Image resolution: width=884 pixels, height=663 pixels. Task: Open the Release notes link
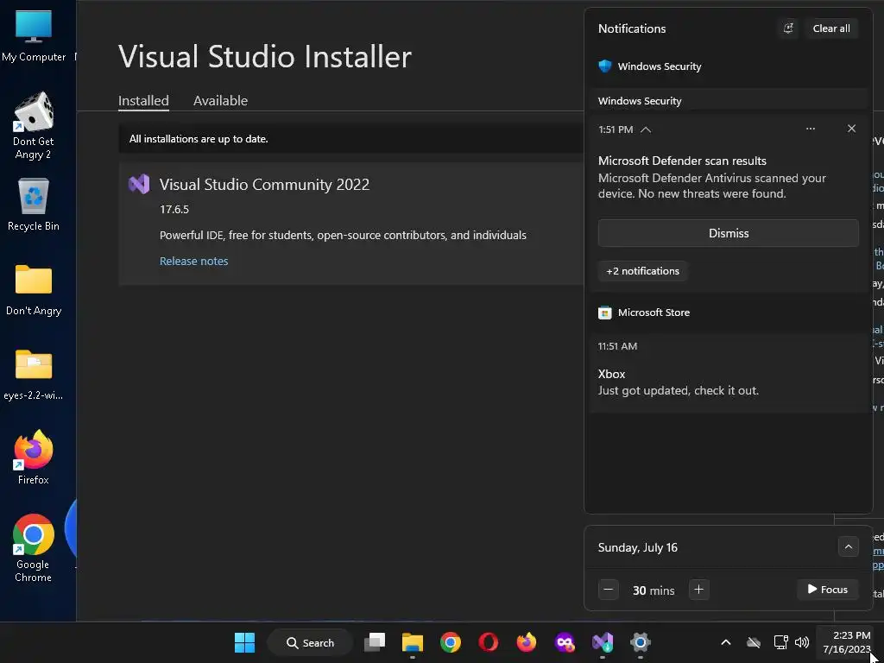pyautogui.click(x=194, y=261)
